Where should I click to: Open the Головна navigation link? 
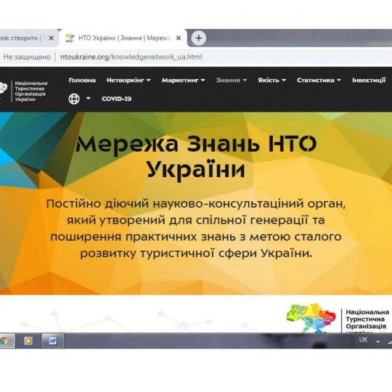pyautogui.click(x=82, y=81)
